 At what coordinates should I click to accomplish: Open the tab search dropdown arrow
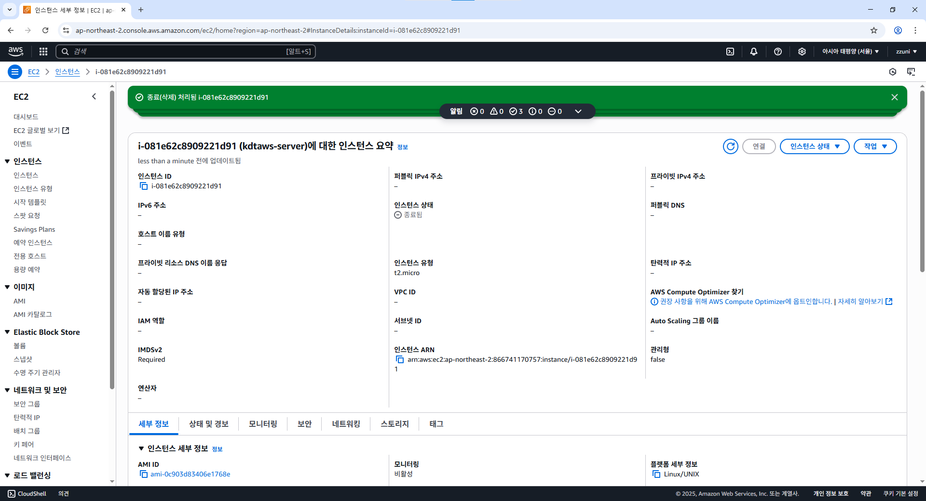(10, 10)
